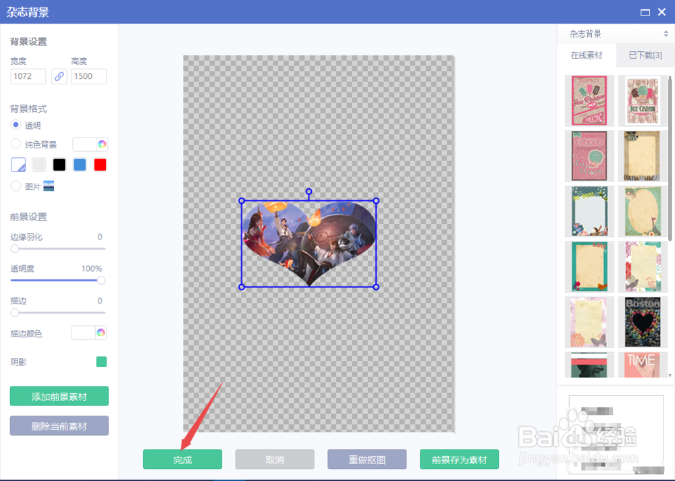Click the 取消 button
675x481 pixels.
[x=275, y=459]
